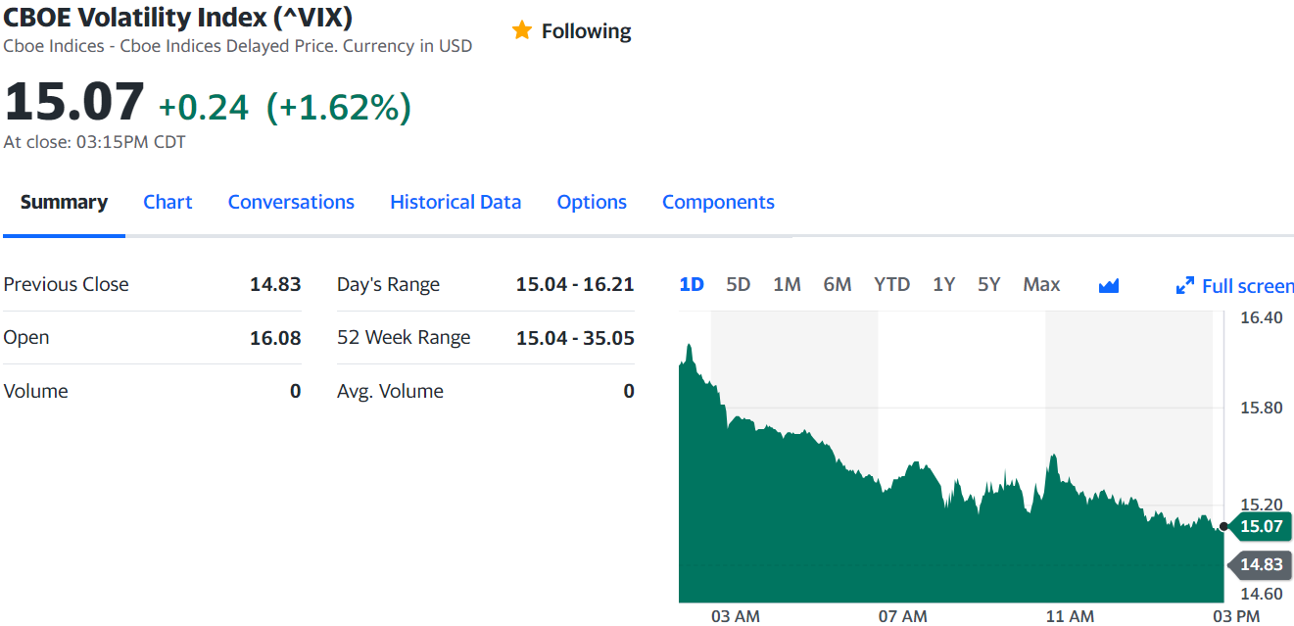The height and width of the screenshot is (626, 1294).
Task: Click the 14.83 previous close chart marker
Action: tap(1260, 564)
